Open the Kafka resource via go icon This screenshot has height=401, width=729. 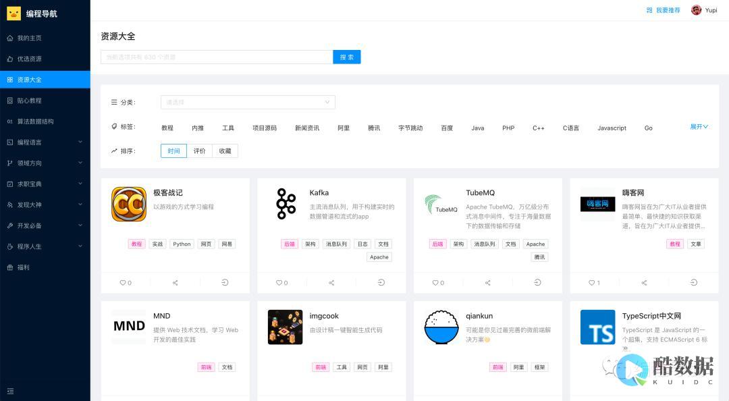point(381,282)
